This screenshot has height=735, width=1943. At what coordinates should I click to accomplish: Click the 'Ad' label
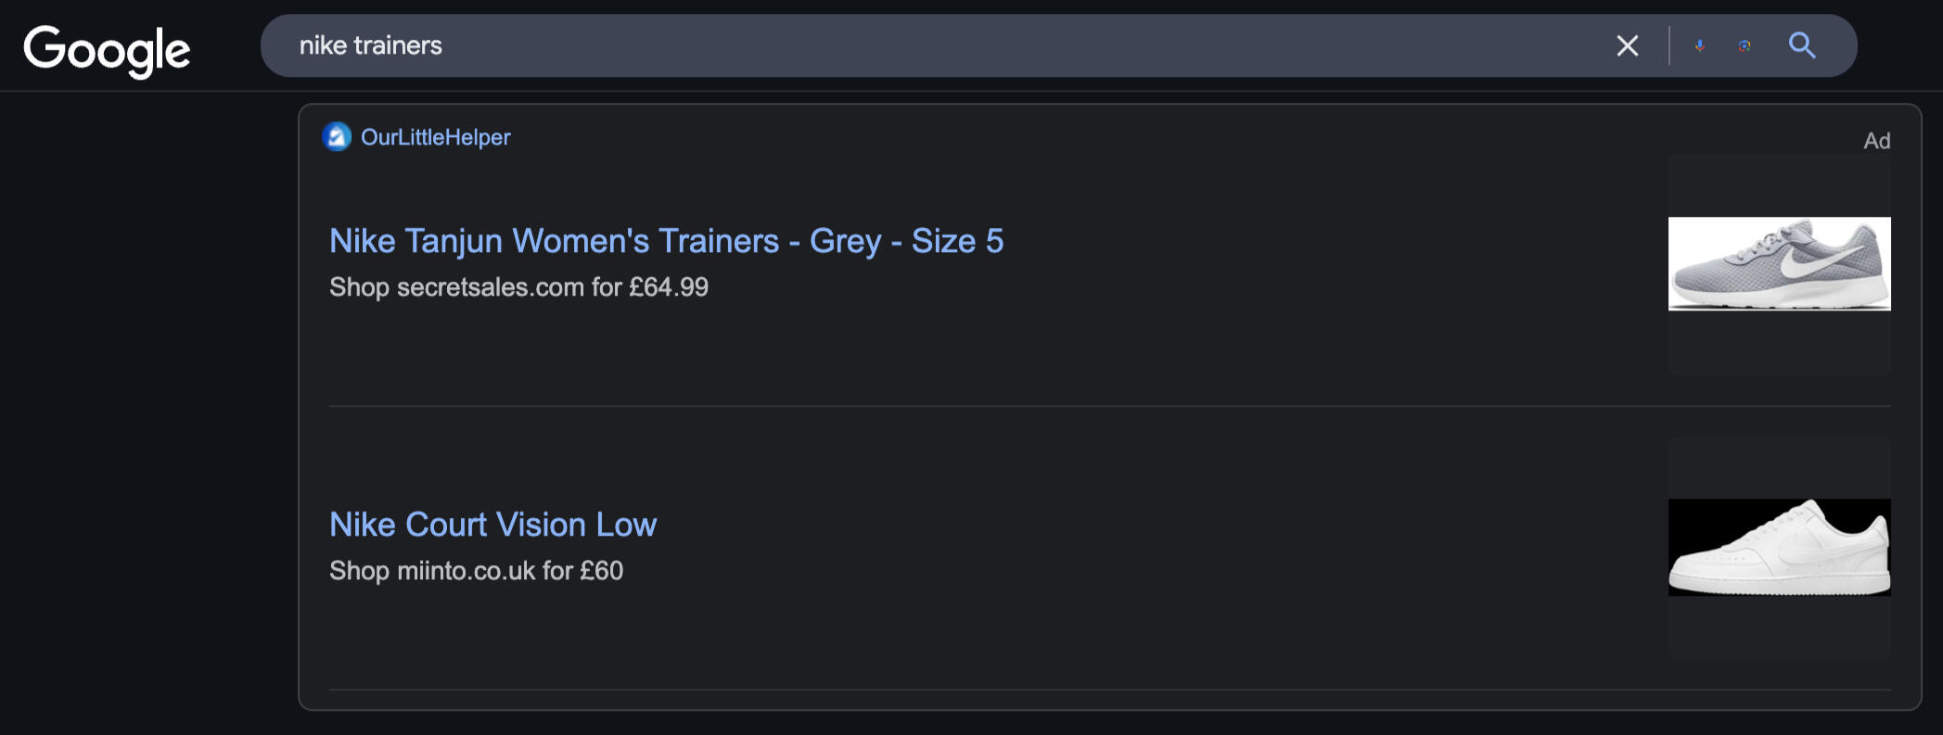[1876, 141]
